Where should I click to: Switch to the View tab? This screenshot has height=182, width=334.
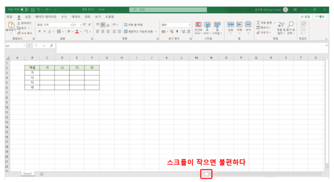click(x=98, y=16)
